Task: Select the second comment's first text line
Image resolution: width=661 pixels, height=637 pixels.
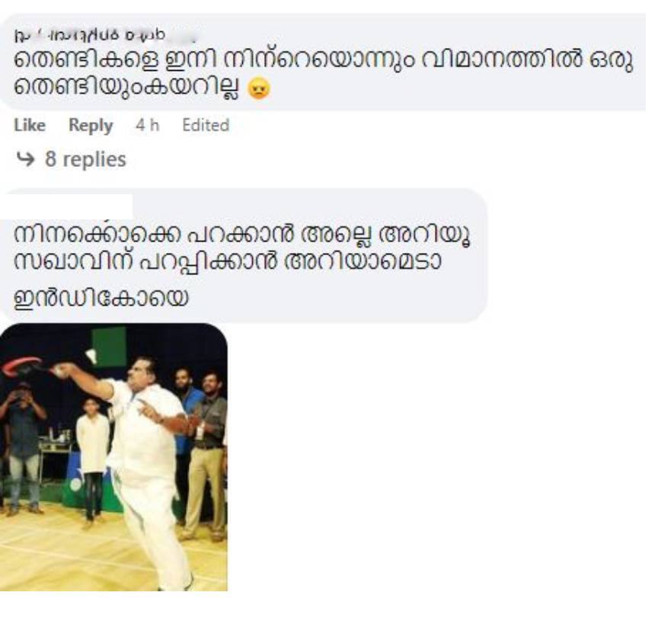Action: (242, 234)
